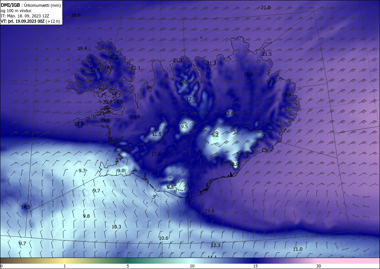Click the 11.5 value label

pos(157,134)
